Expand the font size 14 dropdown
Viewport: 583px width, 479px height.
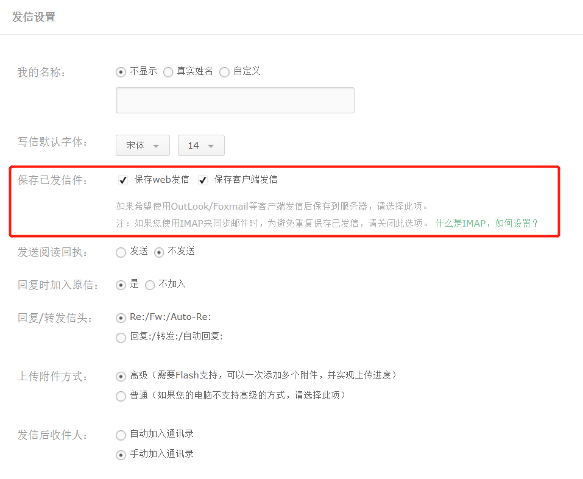201,146
